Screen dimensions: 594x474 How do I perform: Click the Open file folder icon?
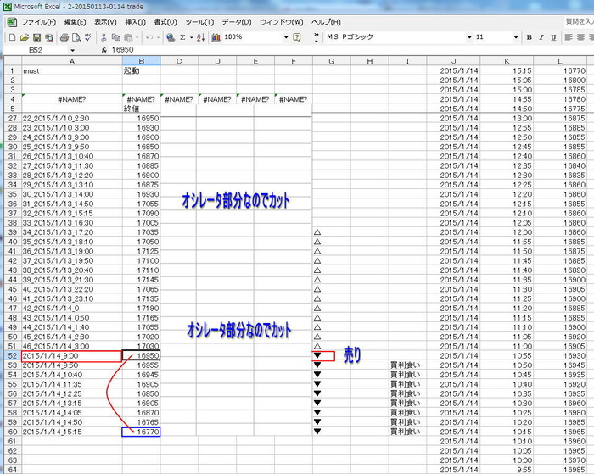click(25, 37)
